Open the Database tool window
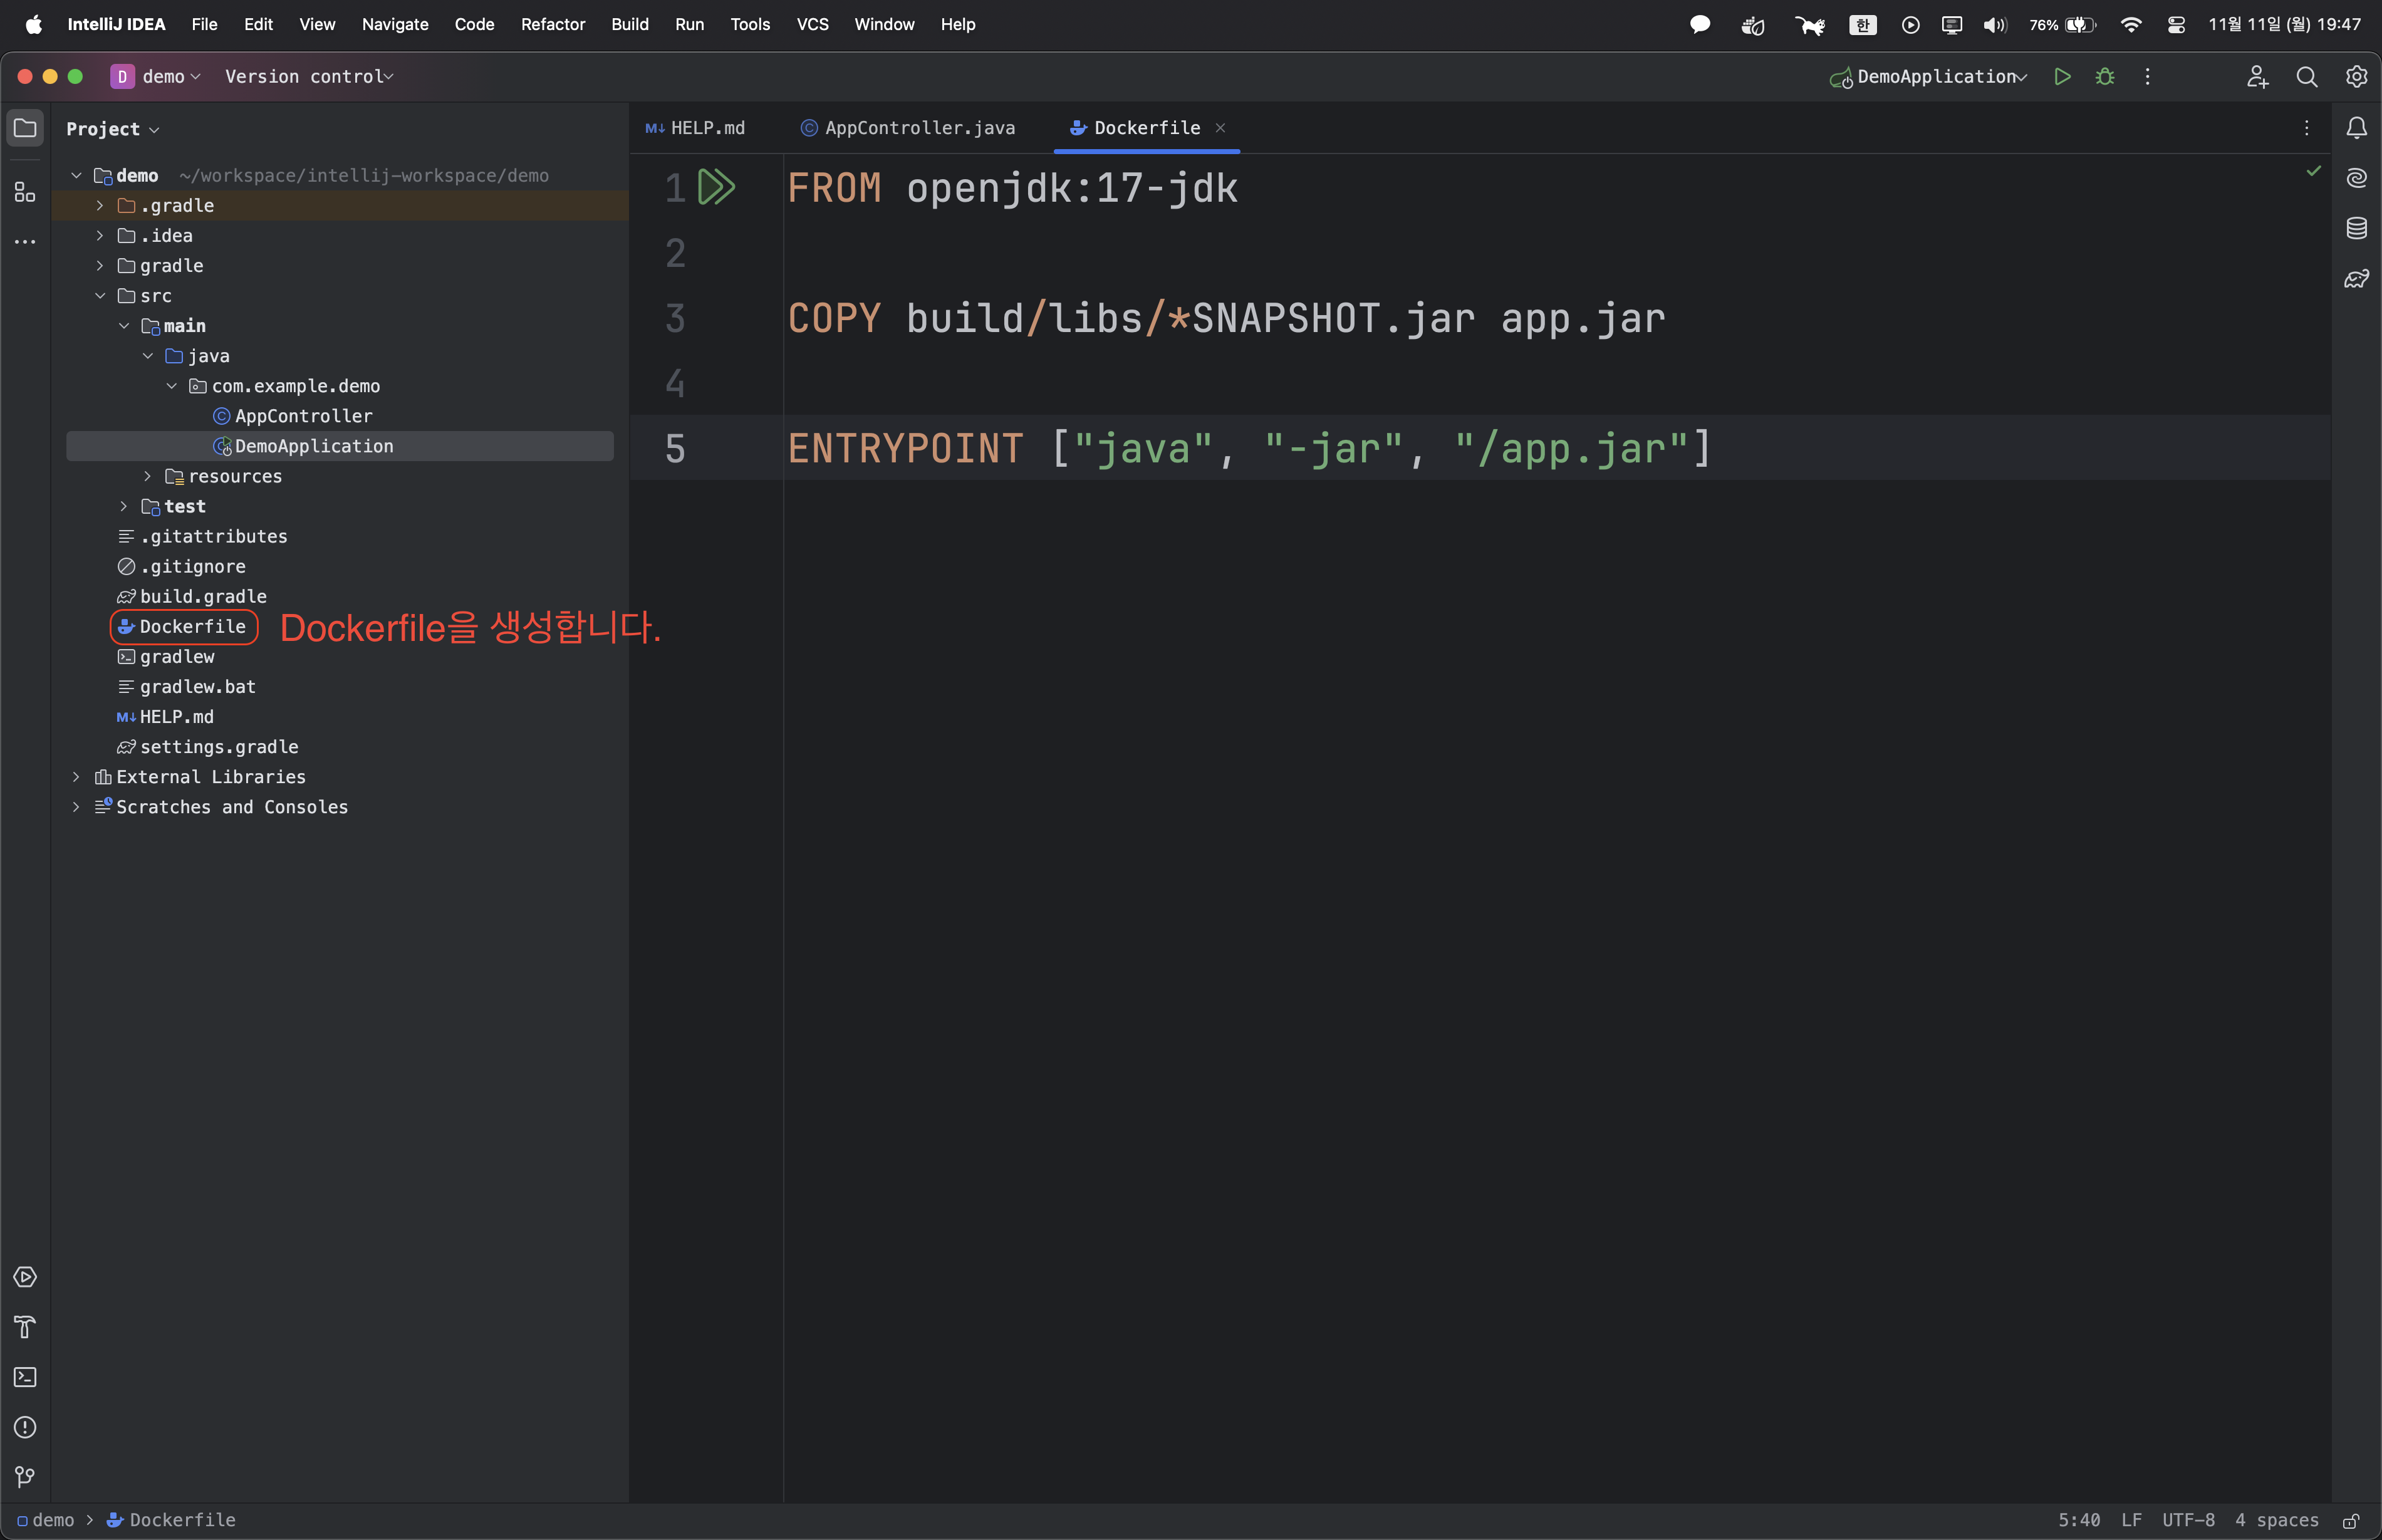 click(2357, 228)
